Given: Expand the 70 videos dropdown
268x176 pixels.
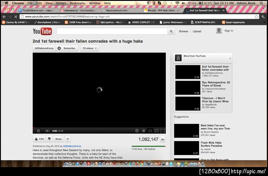Looking at the screenshot, I should tap(90, 48).
